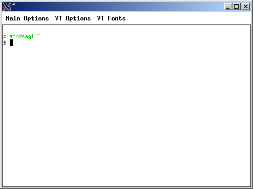Open the X logo window menu icon

click(7, 7)
